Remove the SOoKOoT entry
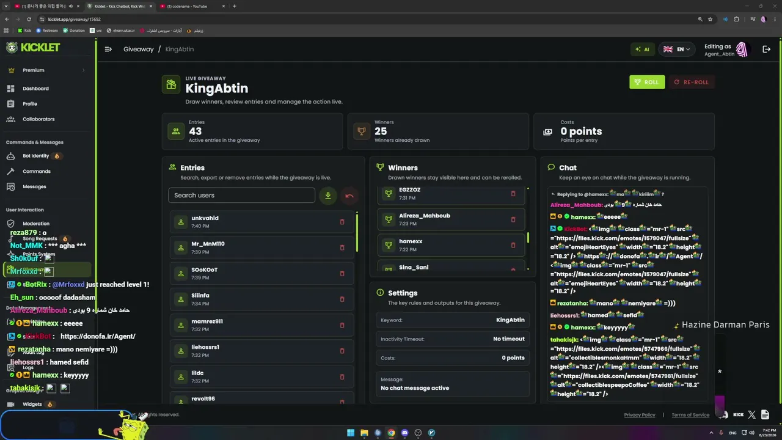 [x=342, y=273]
